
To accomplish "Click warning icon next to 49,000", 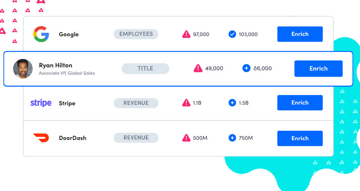I will tap(198, 68).
